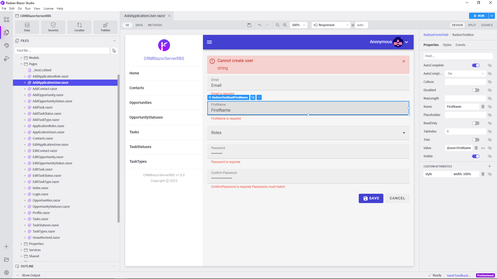Click the Find file search field

[62, 51]
